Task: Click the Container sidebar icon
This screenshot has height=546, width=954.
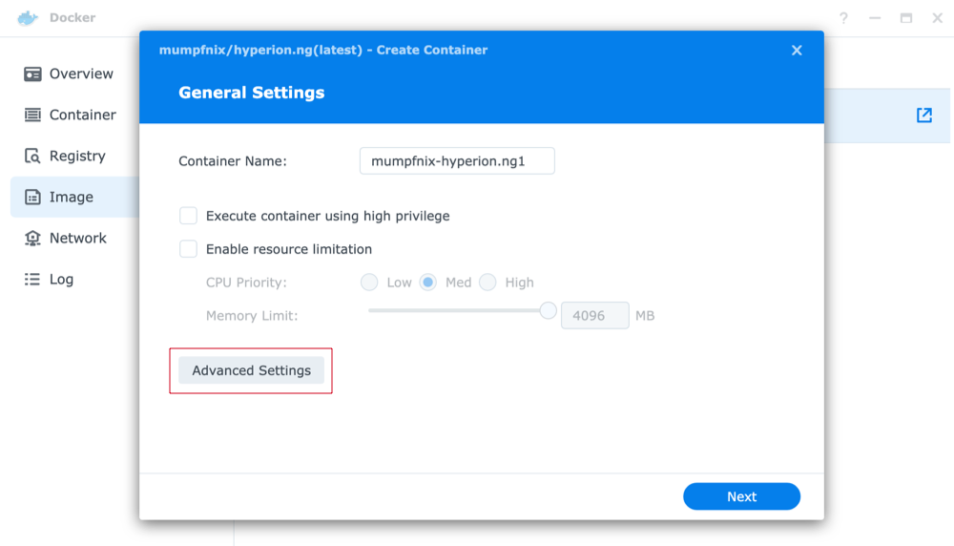Action: point(32,115)
